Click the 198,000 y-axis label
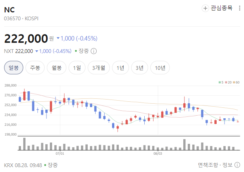The width and height of the screenshot is (244, 172). tap(10, 134)
